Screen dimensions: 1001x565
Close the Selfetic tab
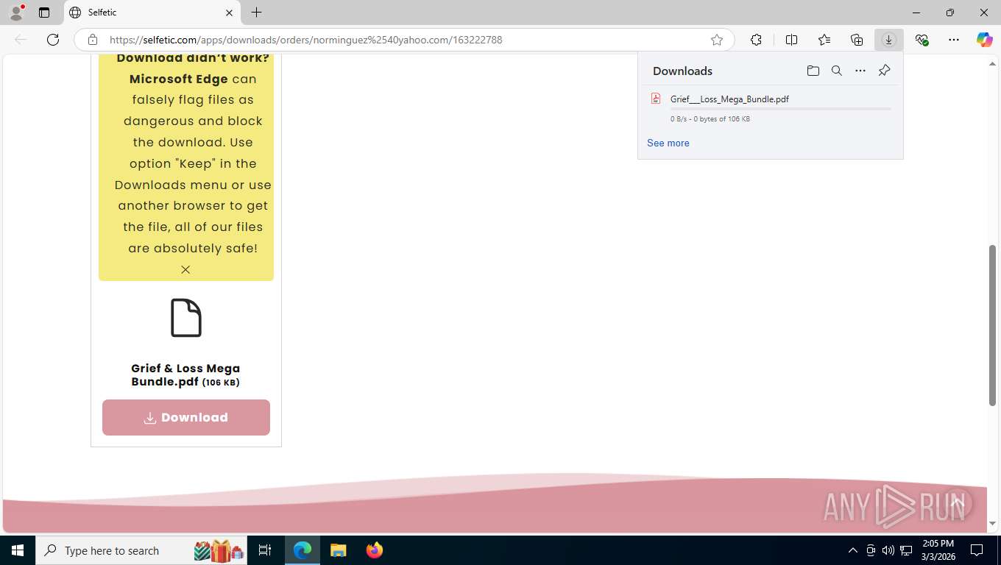(x=229, y=13)
